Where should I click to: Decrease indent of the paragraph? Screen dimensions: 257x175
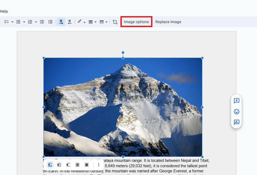click(x=42, y=22)
